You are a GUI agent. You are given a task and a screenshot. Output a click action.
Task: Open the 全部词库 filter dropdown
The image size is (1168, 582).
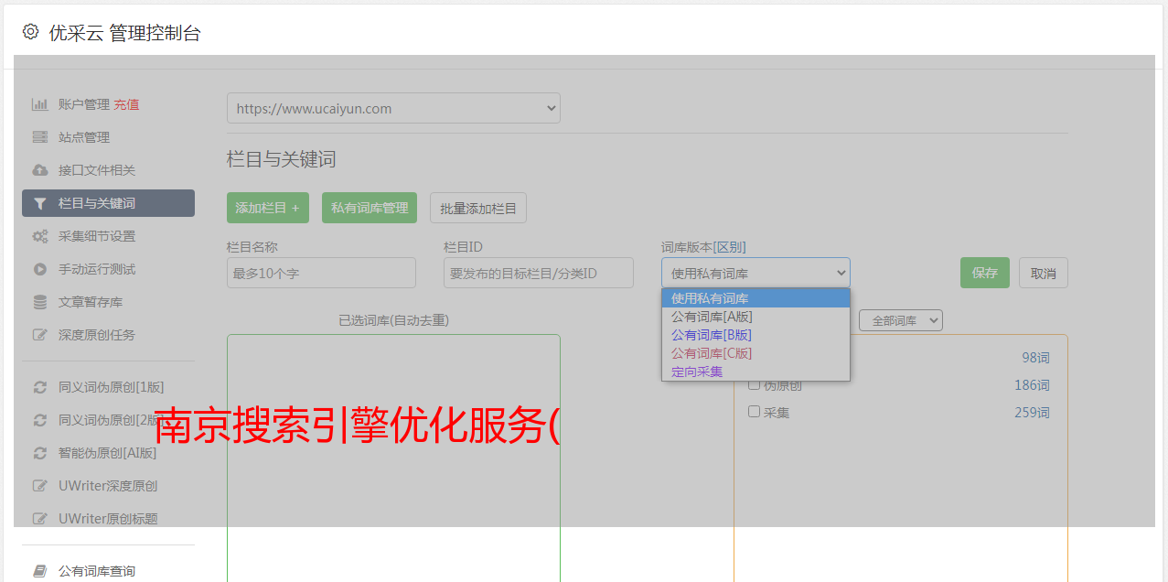click(x=901, y=320)
